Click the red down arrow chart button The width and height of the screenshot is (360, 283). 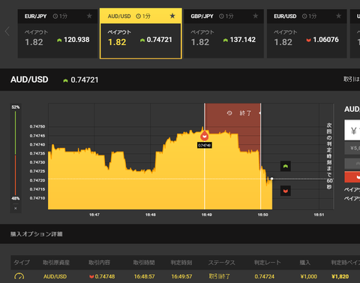[286, 191]
